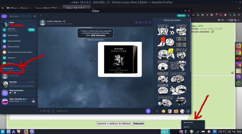Open Použít číselník dial pad

point(13,35)
